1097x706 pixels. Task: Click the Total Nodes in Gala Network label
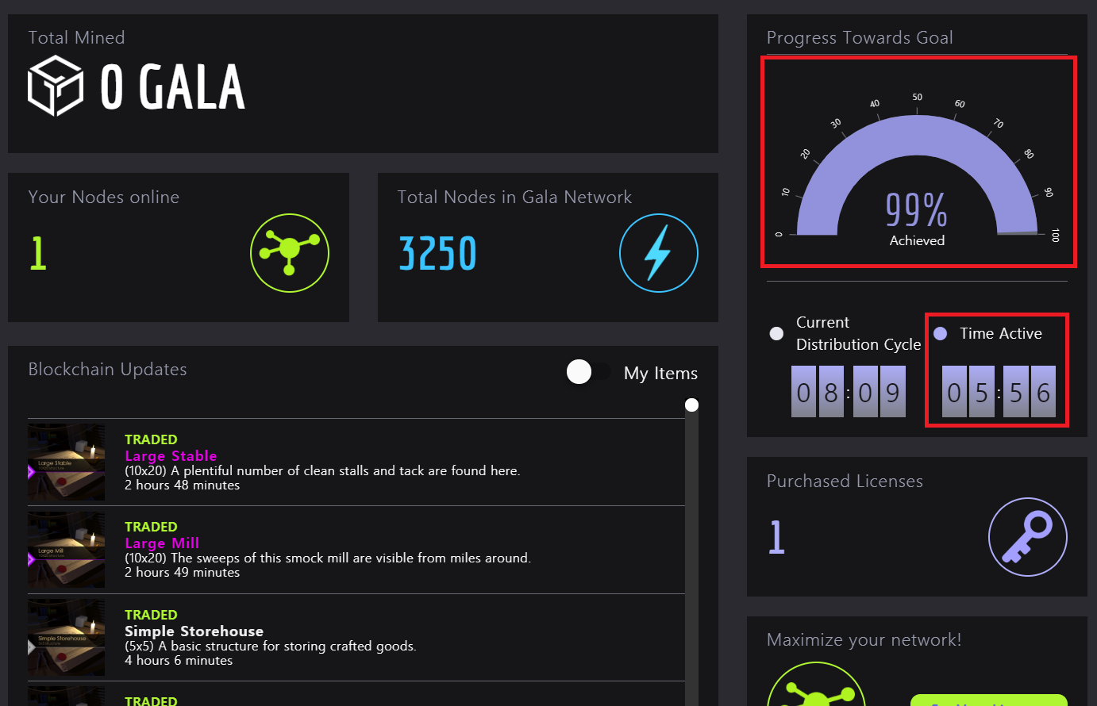point(514,198)
